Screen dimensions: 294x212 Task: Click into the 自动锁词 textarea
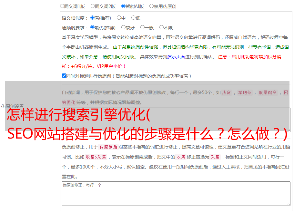[x=176, y=120]
